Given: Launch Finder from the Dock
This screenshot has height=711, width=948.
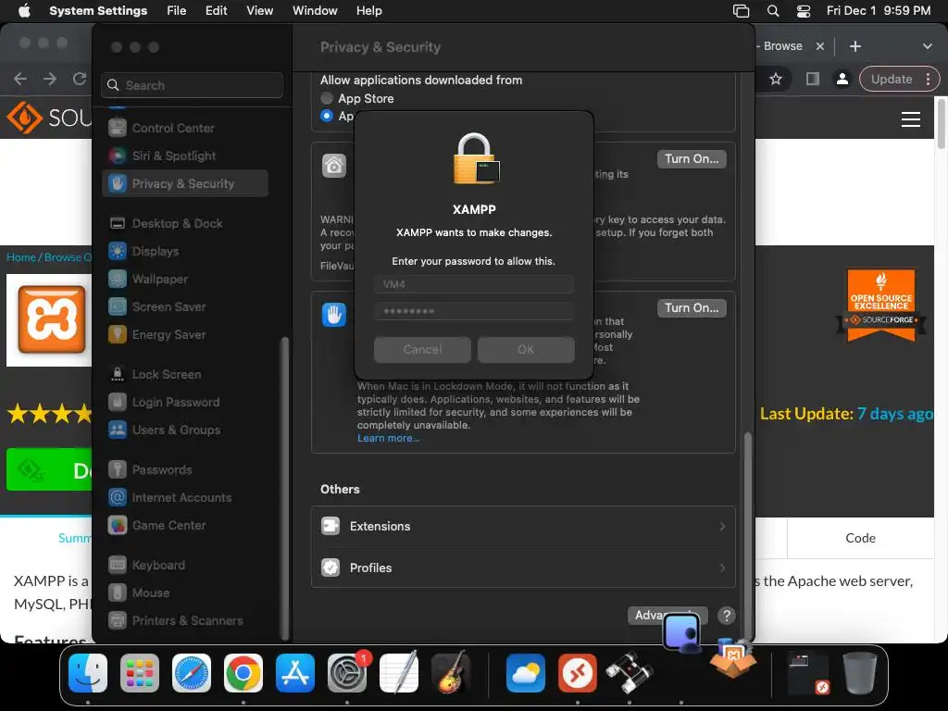Looking at the screenshot, I should pyautogui.click(x=88, y=672).
